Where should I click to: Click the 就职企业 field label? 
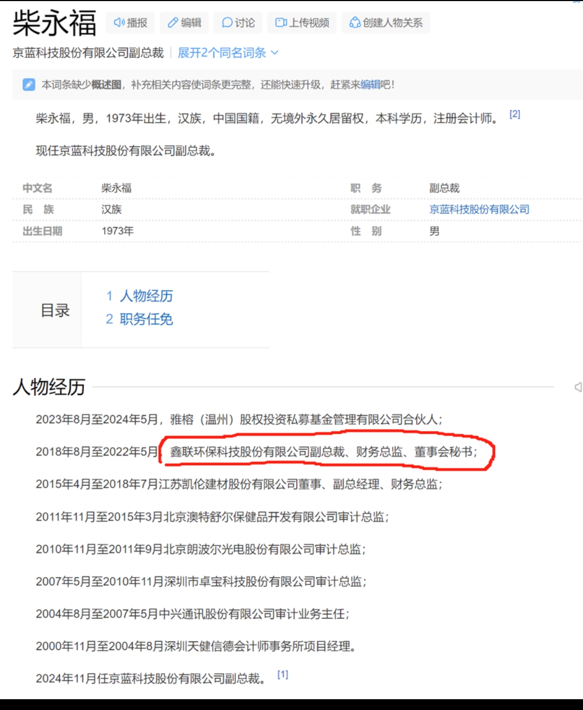click(x=370, y=209)
